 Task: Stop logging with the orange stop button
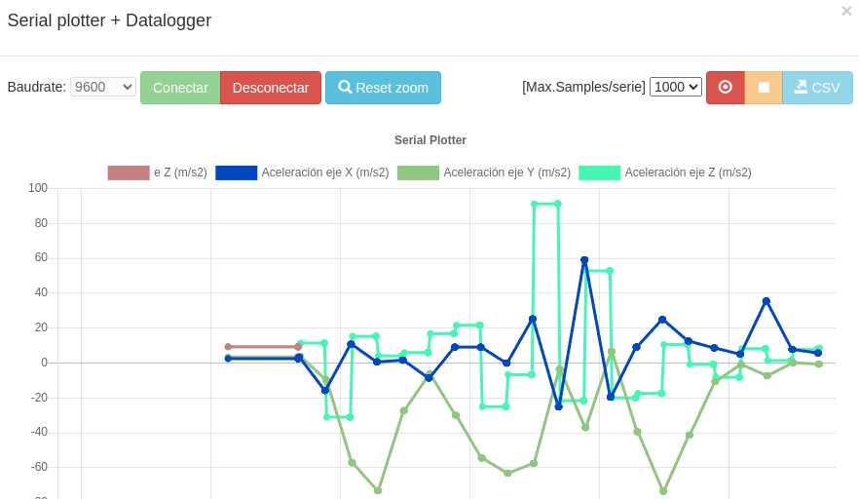pos(764,88)
